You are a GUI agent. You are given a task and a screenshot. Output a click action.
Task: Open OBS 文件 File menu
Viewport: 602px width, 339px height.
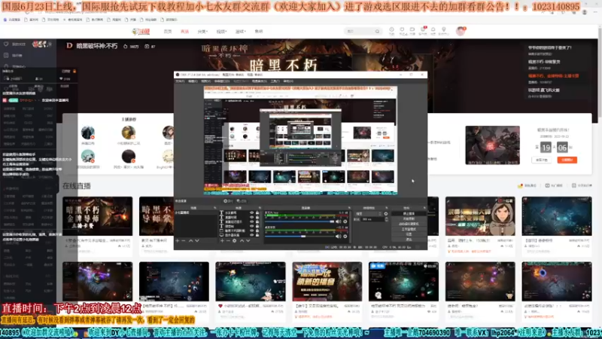(180, 81)
